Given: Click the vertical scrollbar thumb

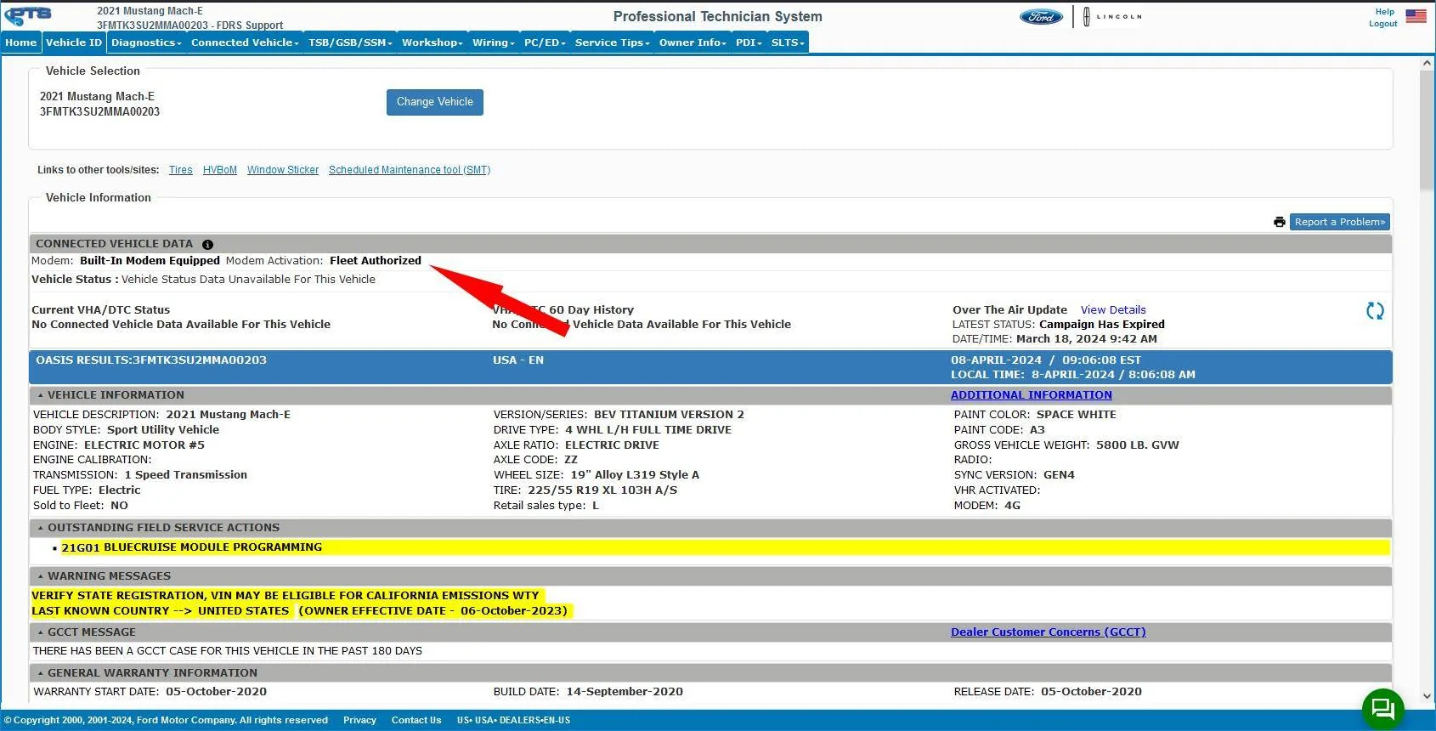Looking at the screenshot, I should (1427, 132).
